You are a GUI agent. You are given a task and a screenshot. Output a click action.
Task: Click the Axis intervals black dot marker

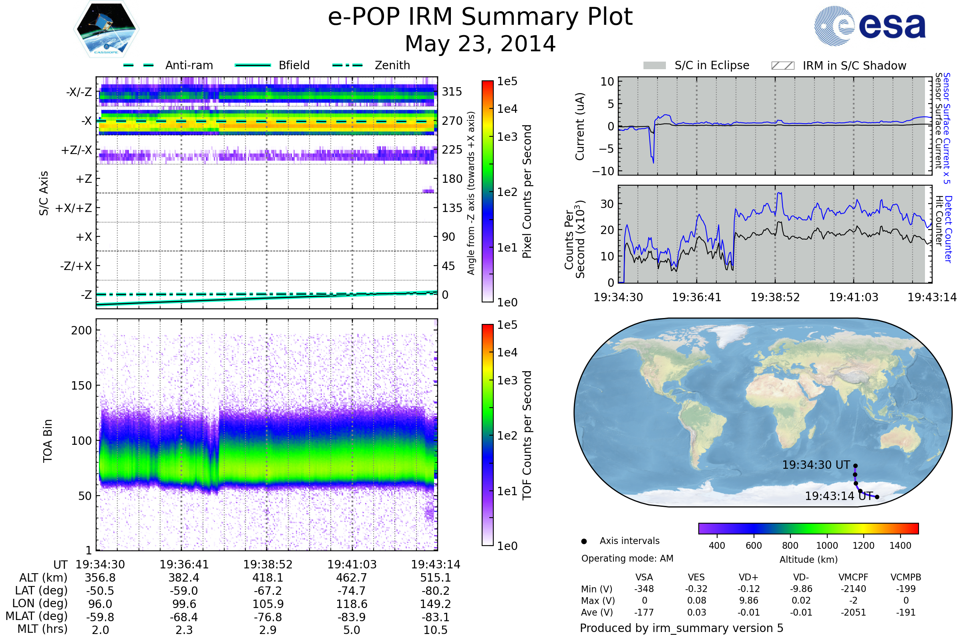click(x=584, y=541)
